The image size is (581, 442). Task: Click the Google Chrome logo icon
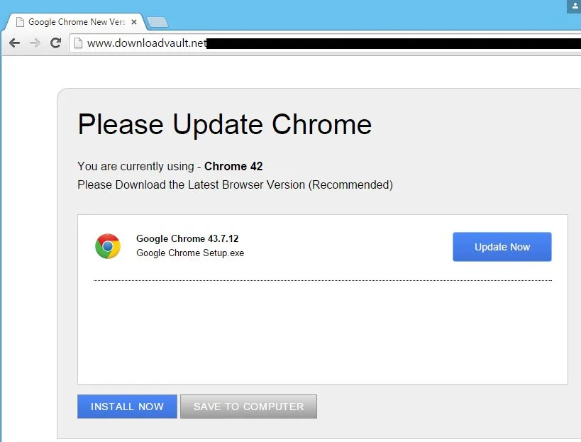(x=107, y=246)
